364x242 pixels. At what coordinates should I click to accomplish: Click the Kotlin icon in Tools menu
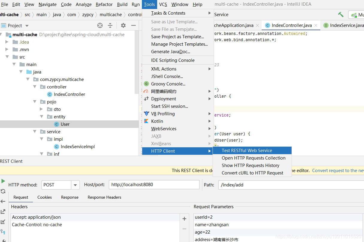click(146, 121)
